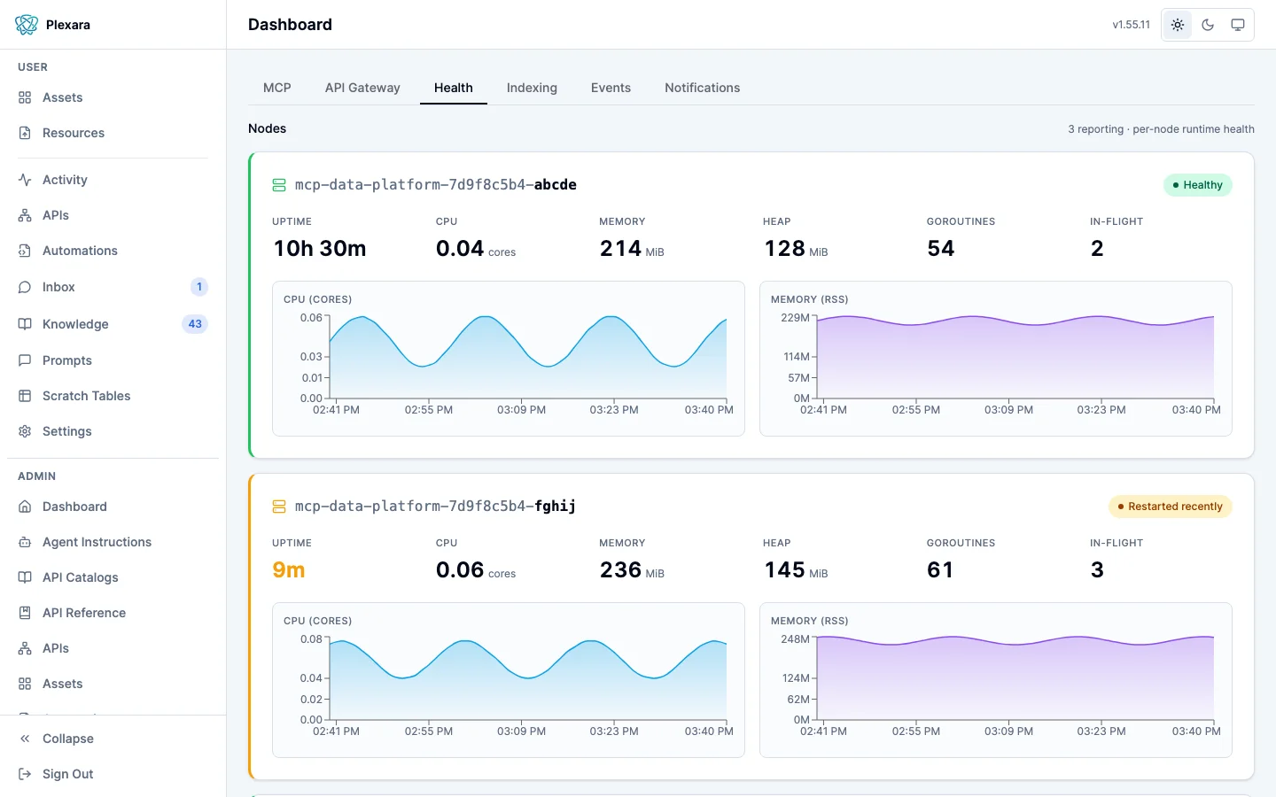Open Knowledge section
The height and width of the screenshot is (797, 1276).
[113, 324]
